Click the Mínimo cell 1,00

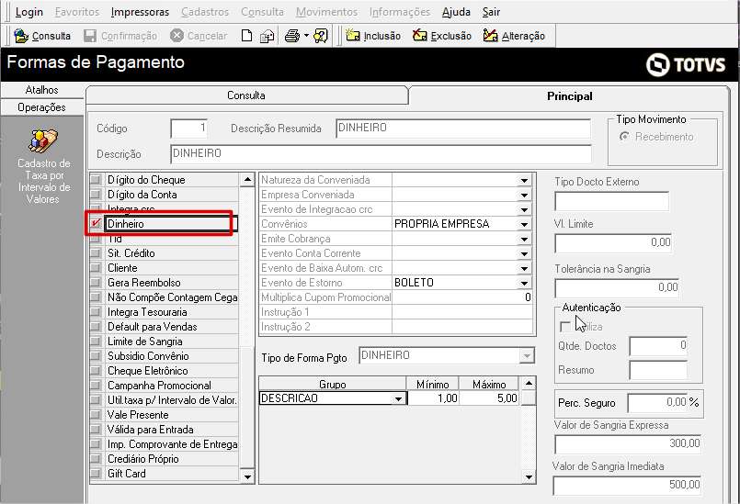click(x=433, y=398)
